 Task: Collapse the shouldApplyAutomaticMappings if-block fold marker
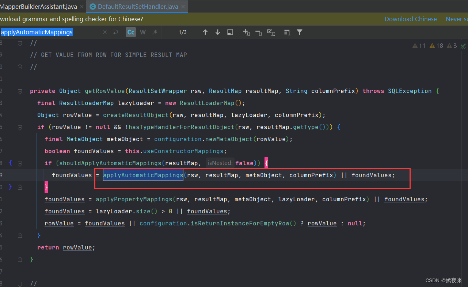[20, 163]
